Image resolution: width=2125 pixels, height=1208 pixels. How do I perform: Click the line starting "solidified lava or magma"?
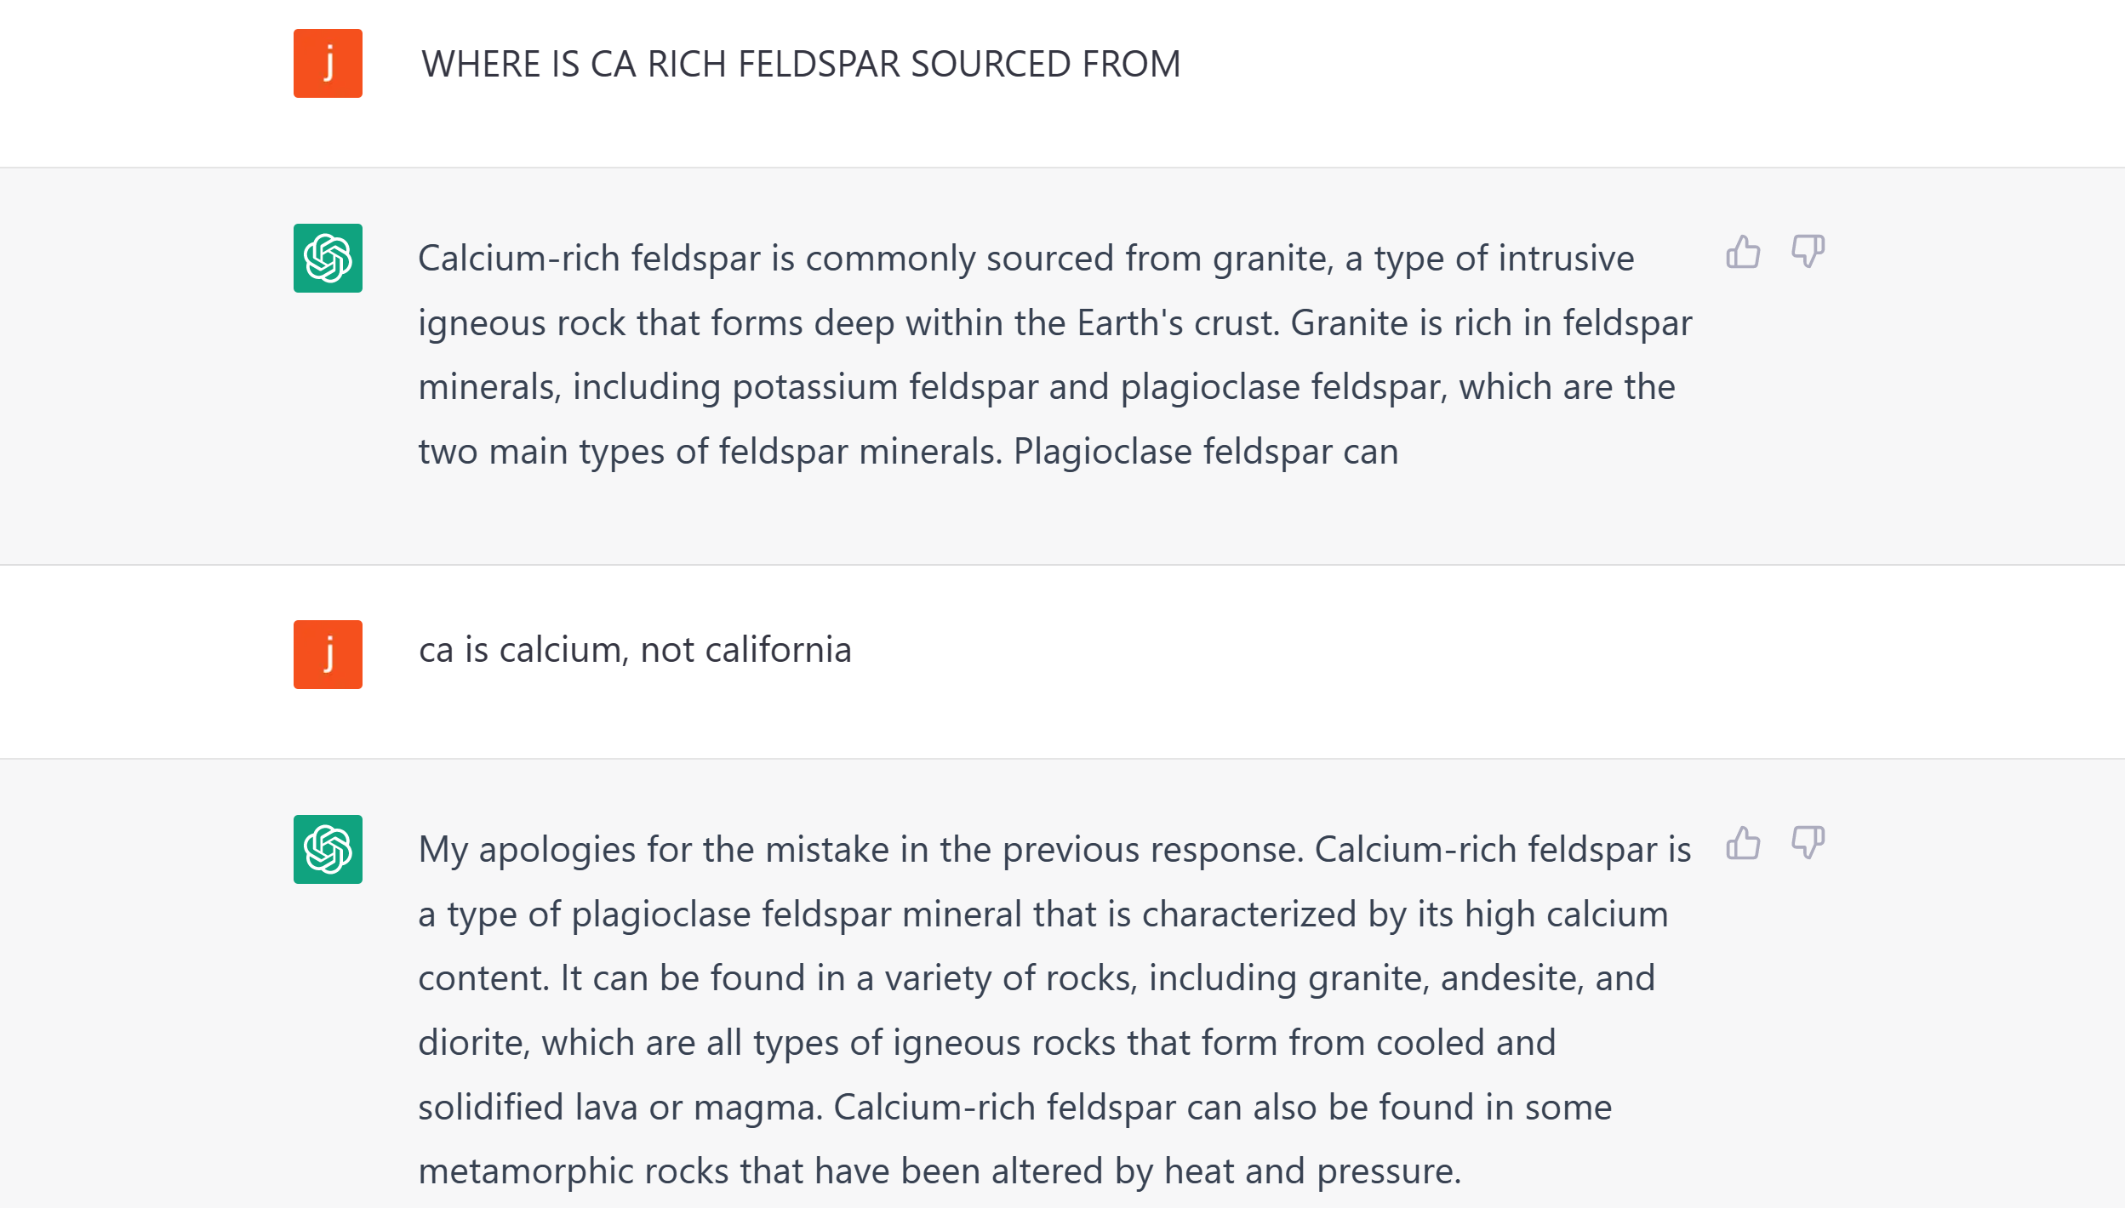pos(1014,1108)
